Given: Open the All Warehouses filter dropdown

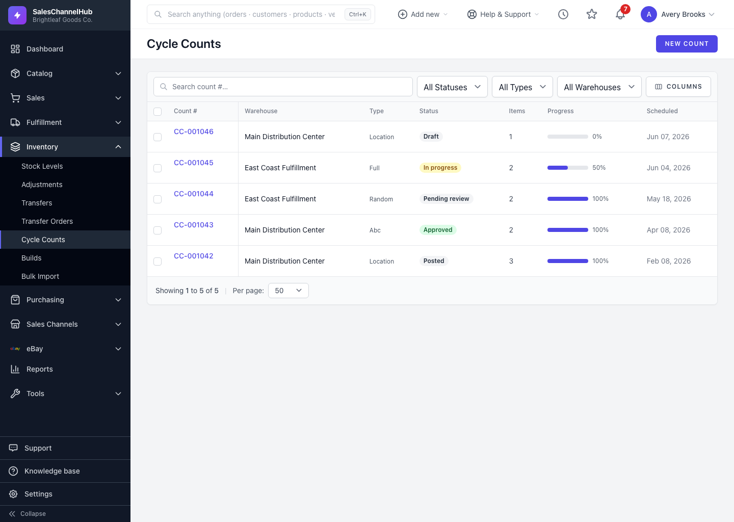Looking at the screenshot, I should tap(599, 87).
